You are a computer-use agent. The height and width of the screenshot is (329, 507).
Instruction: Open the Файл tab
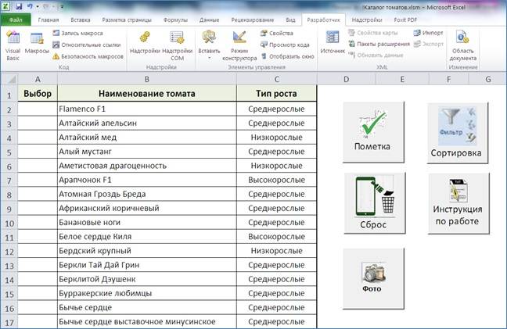coord(16,20)
